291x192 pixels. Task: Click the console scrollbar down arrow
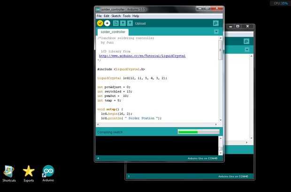[x=221, y=153]
